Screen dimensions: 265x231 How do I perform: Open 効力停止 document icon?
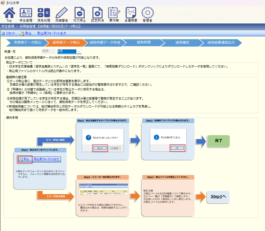80,15
